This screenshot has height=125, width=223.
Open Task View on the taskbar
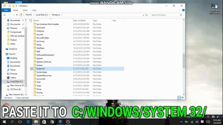(20, 122)
